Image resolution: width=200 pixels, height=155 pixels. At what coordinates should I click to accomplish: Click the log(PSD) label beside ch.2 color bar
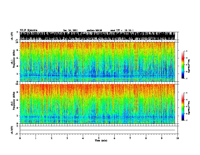(189, 108)
